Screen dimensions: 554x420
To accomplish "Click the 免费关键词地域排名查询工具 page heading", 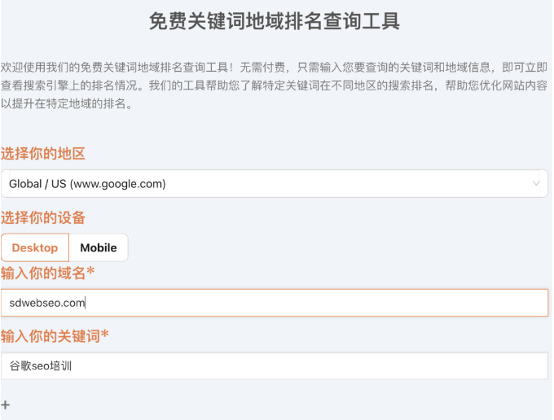I will (x=275, y=21).
